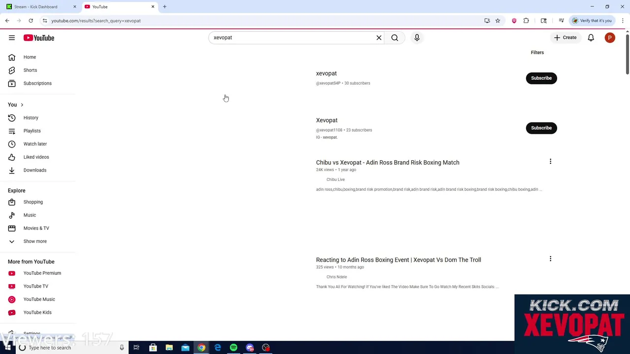Start voice search with the microphone
The width and height of the screenshot is (630, 354).
[x=417, y=37]
